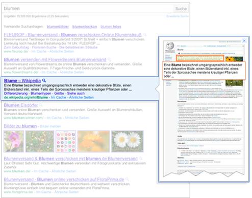The width and height of the screenshot is (252, 198).
Task: Open the 'Siehe auch' sitelink of Wikipedia result
Action: point(75,93)
